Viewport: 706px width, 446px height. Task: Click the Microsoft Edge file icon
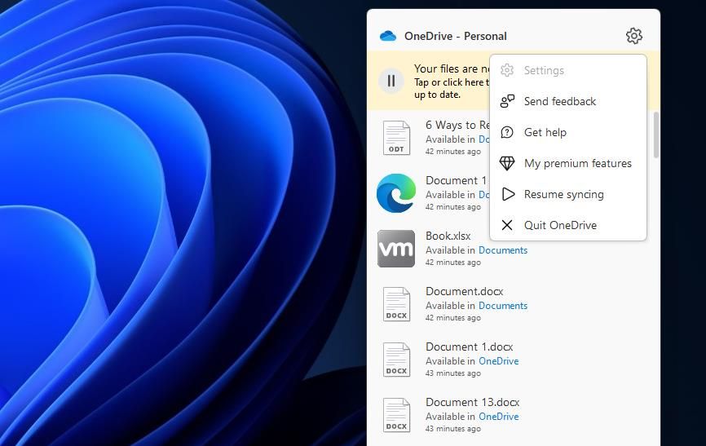(x=396, y=193)
